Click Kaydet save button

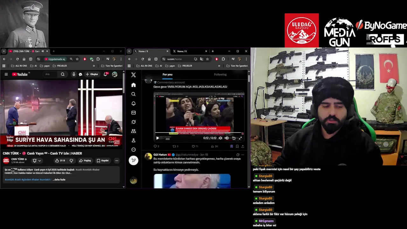click(x=103, y=161)
